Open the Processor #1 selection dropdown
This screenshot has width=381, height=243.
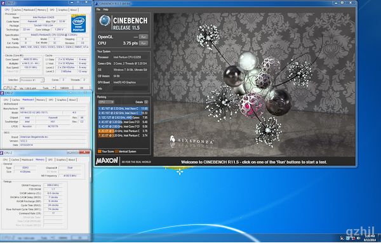[32, 80]
